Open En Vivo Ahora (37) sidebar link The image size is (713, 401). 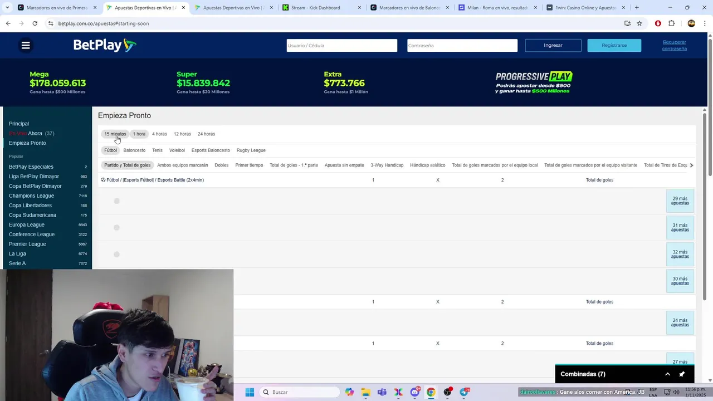pos(31,134)
